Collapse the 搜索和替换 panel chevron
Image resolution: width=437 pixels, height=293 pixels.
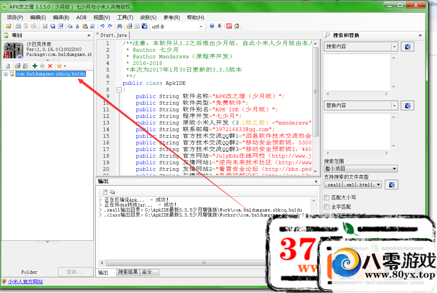[x=420, y=35]
